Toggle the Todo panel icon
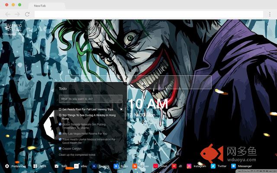The image size is (277, 173). coord(57,166)
